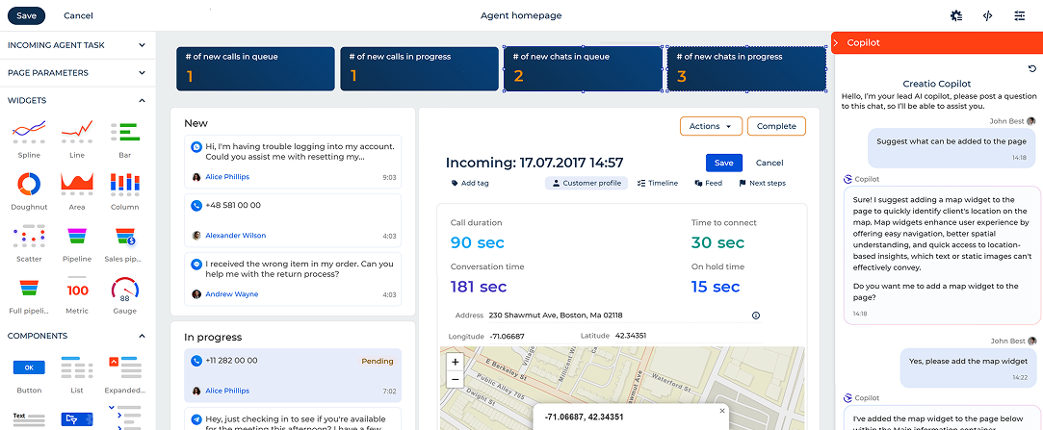1043x430 pixels.
Task: Collapse the Widgets section
Action: coord(142,100)
